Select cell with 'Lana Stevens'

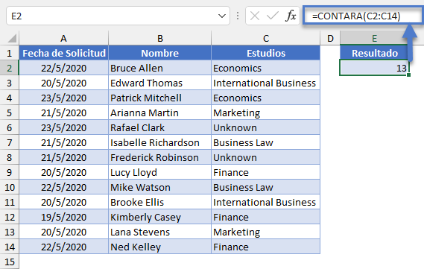159,232
